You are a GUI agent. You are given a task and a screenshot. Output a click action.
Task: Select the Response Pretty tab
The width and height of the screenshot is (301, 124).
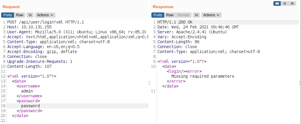click(158, 15)
